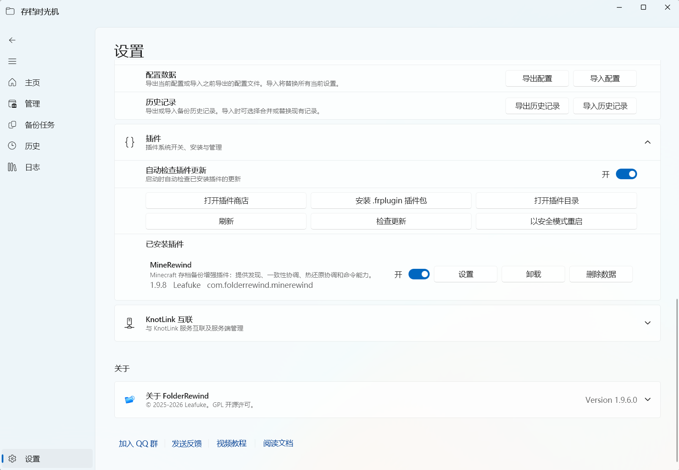This screenshot has height=470, width=679.
Task: Open the 主页 navigation item
Action: pos(47,82)
